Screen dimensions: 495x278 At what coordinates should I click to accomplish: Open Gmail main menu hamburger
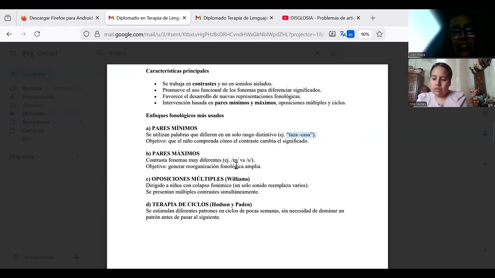click(13, 53)
